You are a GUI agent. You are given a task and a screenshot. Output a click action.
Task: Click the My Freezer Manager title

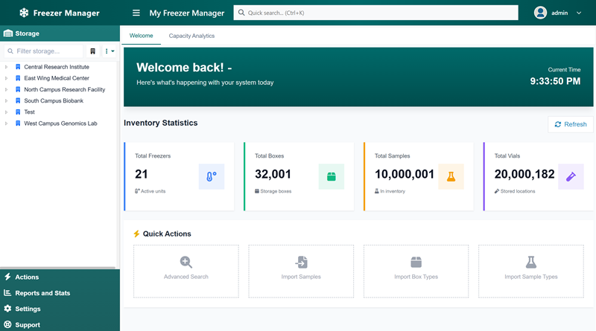click(187, 13)
